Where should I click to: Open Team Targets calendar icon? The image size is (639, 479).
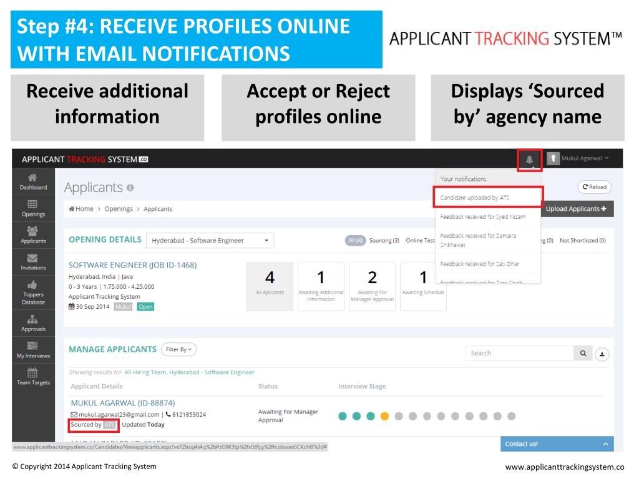(32, 373)
